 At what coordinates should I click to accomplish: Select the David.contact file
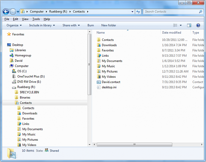[x=108, y=82]
